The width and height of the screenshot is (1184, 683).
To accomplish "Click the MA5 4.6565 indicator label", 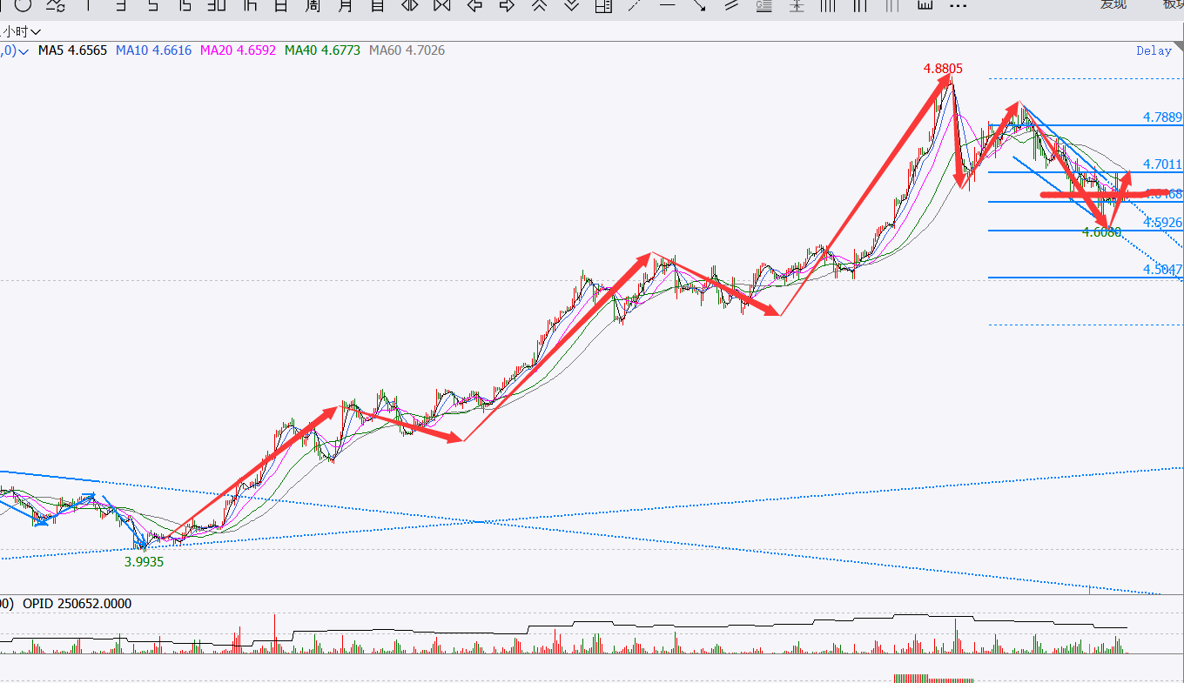I will (72, 50).
